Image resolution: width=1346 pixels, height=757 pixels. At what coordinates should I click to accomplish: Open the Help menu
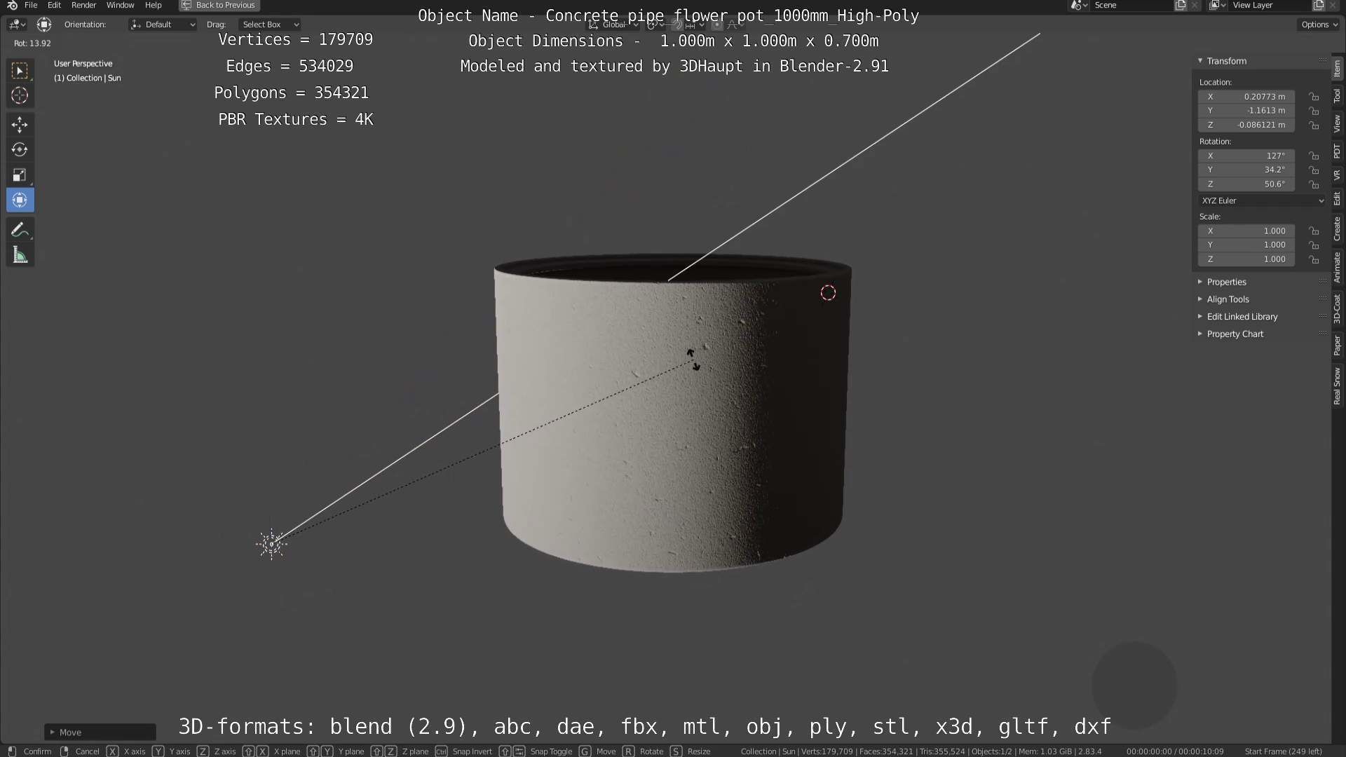tap(153, 5)
